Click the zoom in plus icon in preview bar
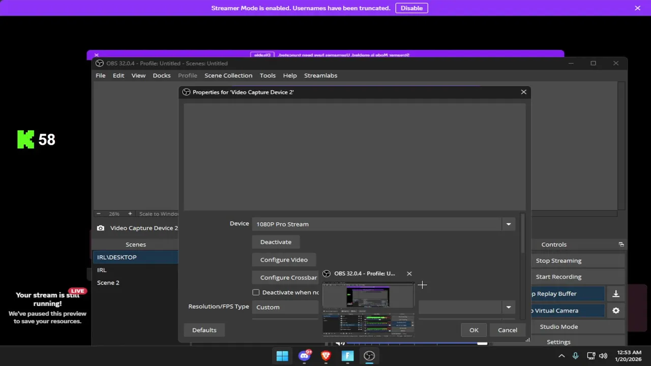Image resolution: width=651 pixels, height=366 pixels. [x=130, y=214]
